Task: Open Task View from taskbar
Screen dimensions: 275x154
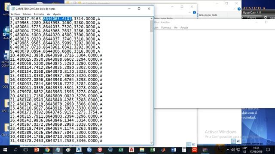Action: tap(26, 150)
